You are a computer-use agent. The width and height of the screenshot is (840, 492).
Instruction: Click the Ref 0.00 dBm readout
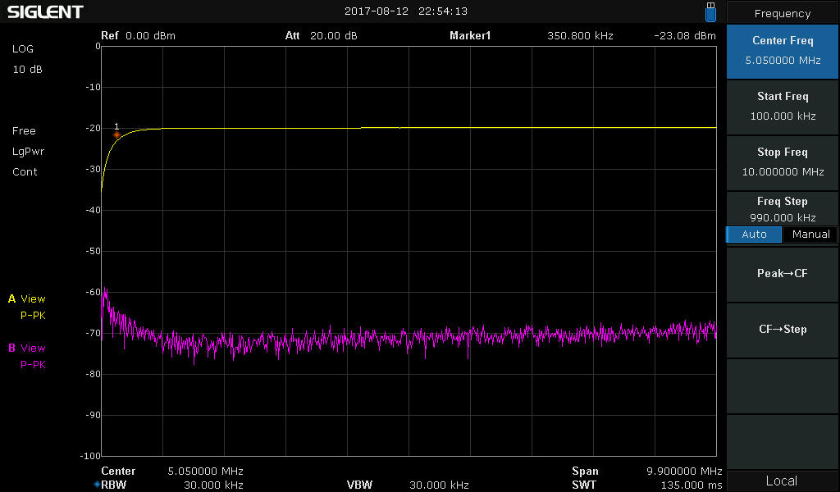pyautogui.click(x=138, y=36)
